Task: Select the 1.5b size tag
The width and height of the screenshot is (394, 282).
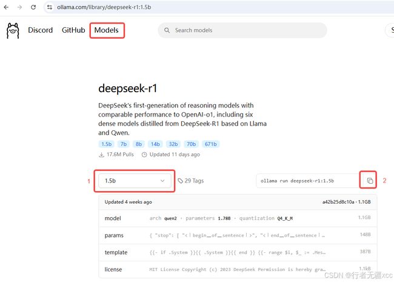Action: (106, 144)
